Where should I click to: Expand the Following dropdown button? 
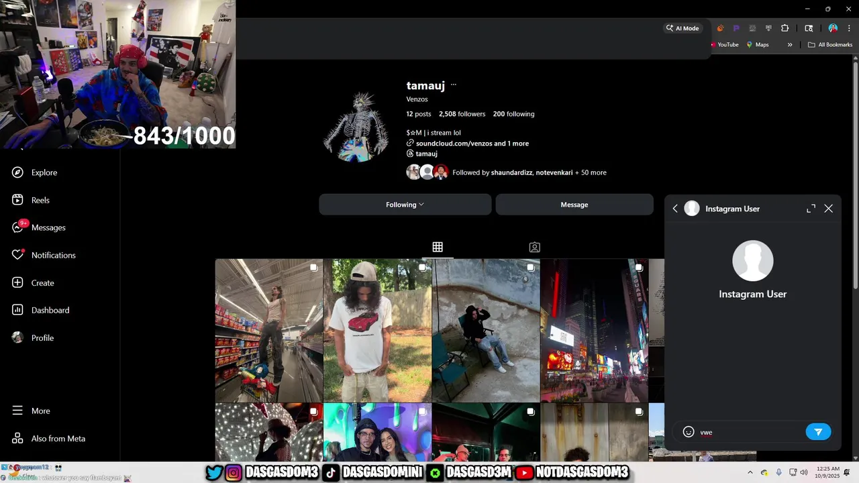point(405,205)
